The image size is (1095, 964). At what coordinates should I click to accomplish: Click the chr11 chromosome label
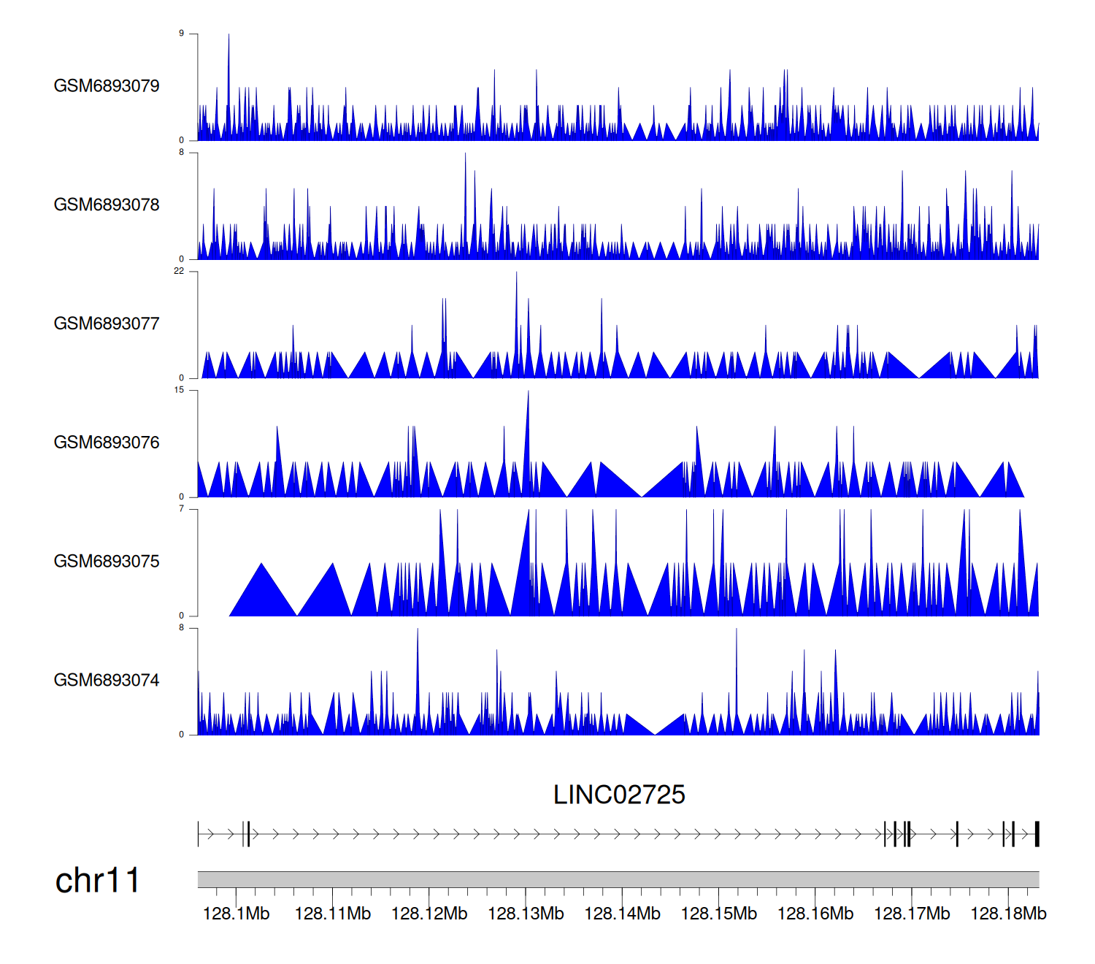pyautogui.click(x=97, y=881)
